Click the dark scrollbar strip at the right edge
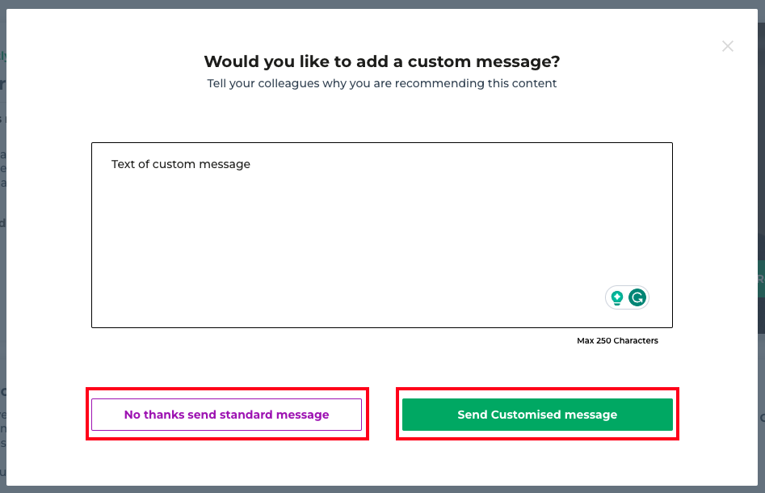Image resolution: width=765 pixels, height=493 pixels. pos(762,171)
